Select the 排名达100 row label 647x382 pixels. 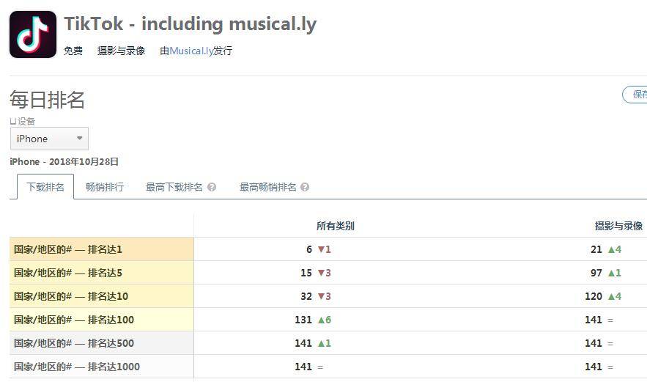click(74, 320)
